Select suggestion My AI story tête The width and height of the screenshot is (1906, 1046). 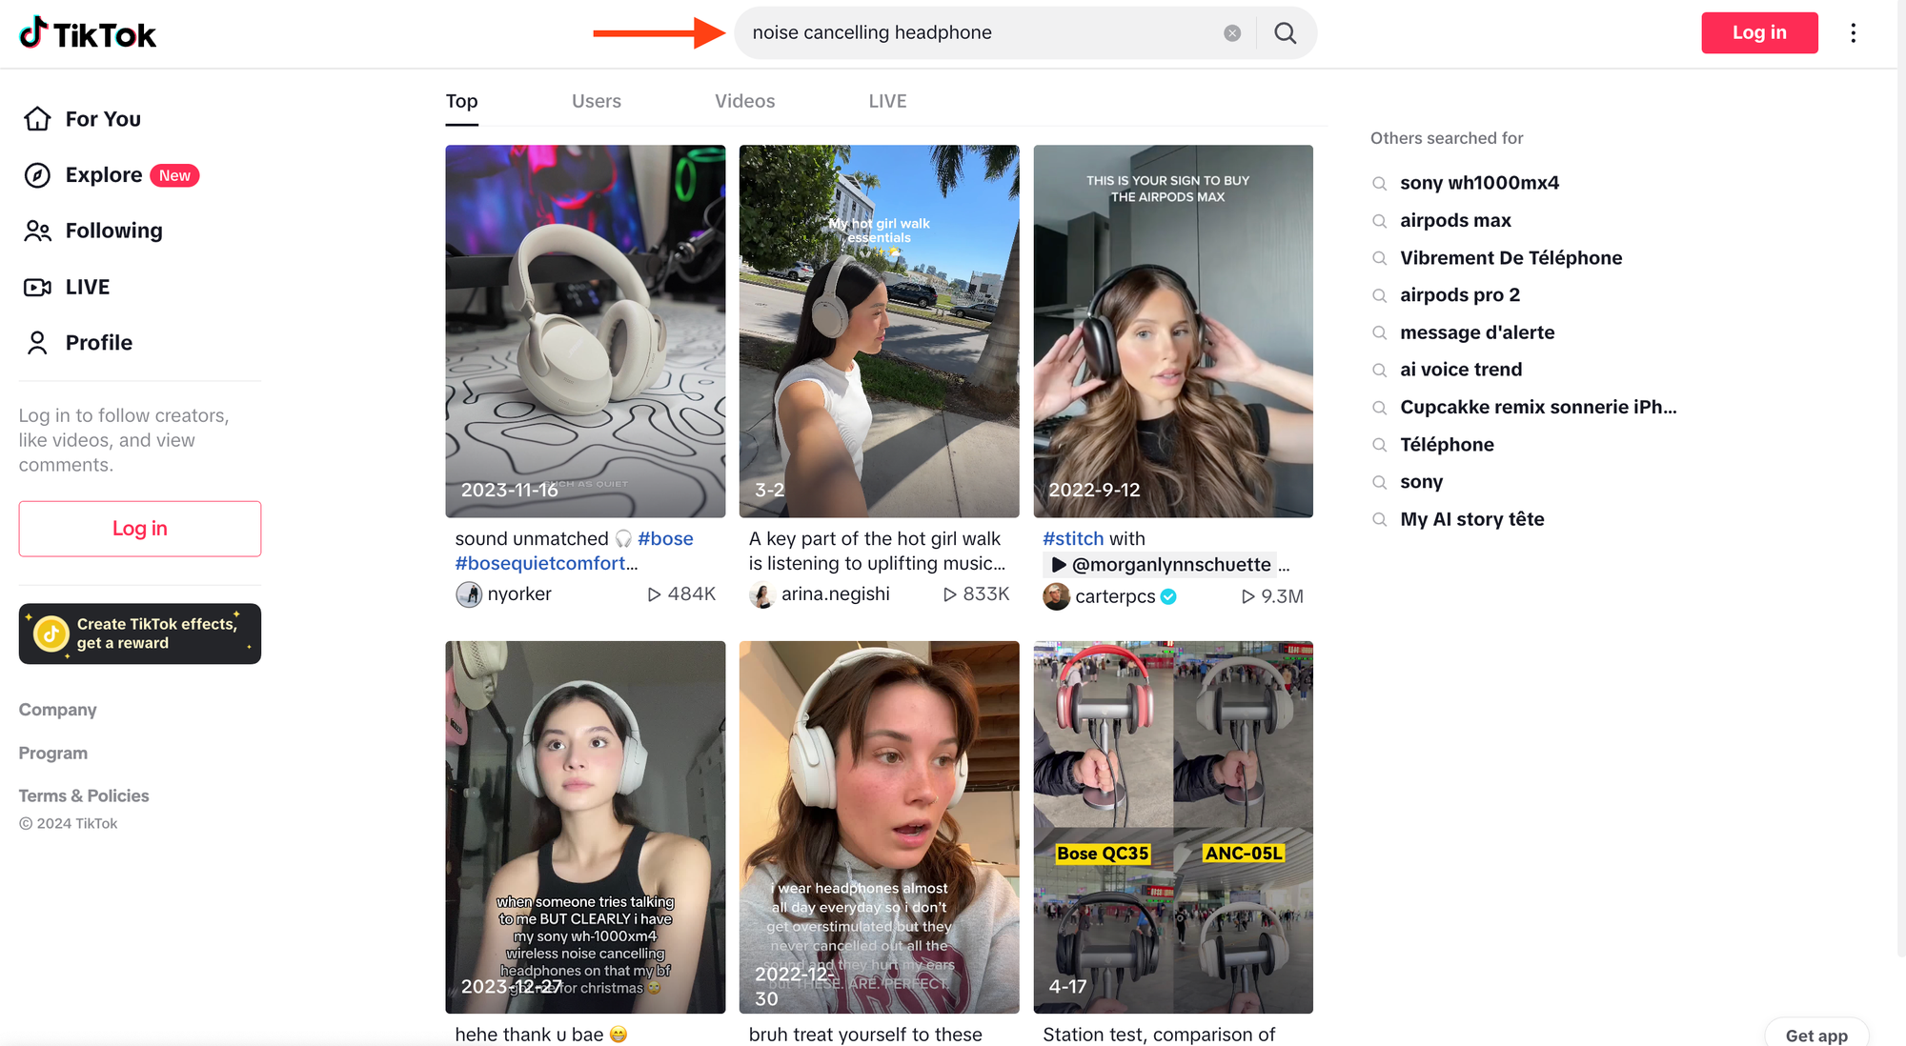1471,519
